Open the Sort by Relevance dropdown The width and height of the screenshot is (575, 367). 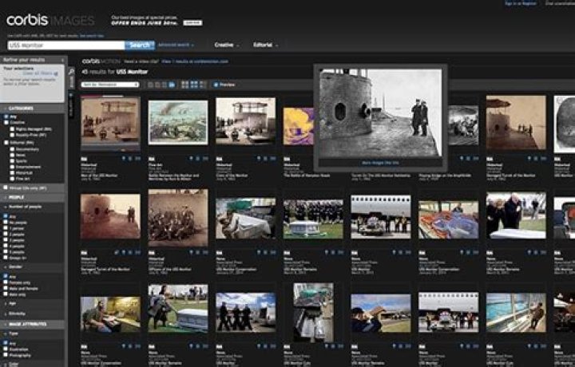coord(110,85)
